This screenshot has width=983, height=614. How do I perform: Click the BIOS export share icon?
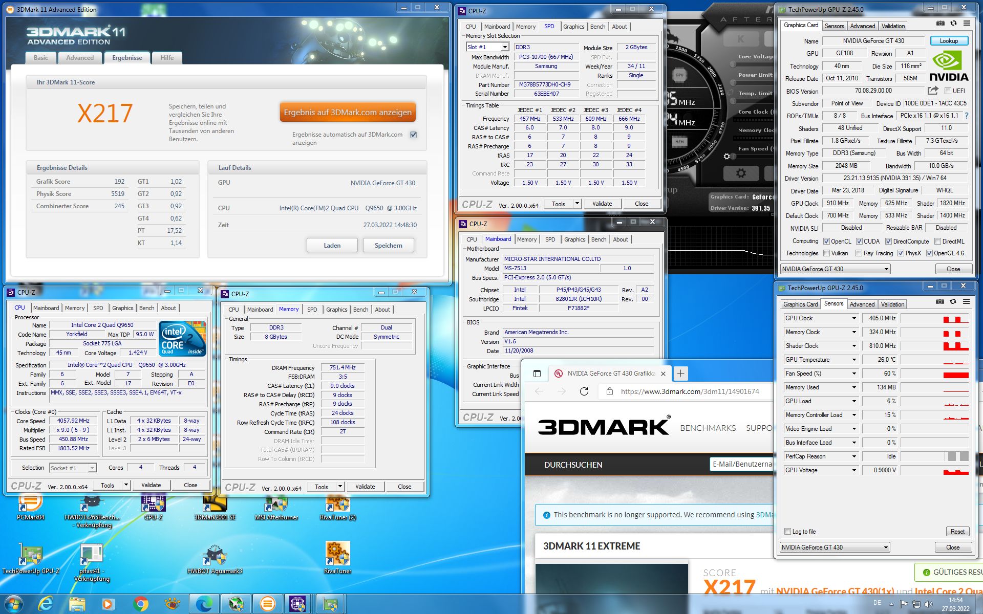point(933,91)
